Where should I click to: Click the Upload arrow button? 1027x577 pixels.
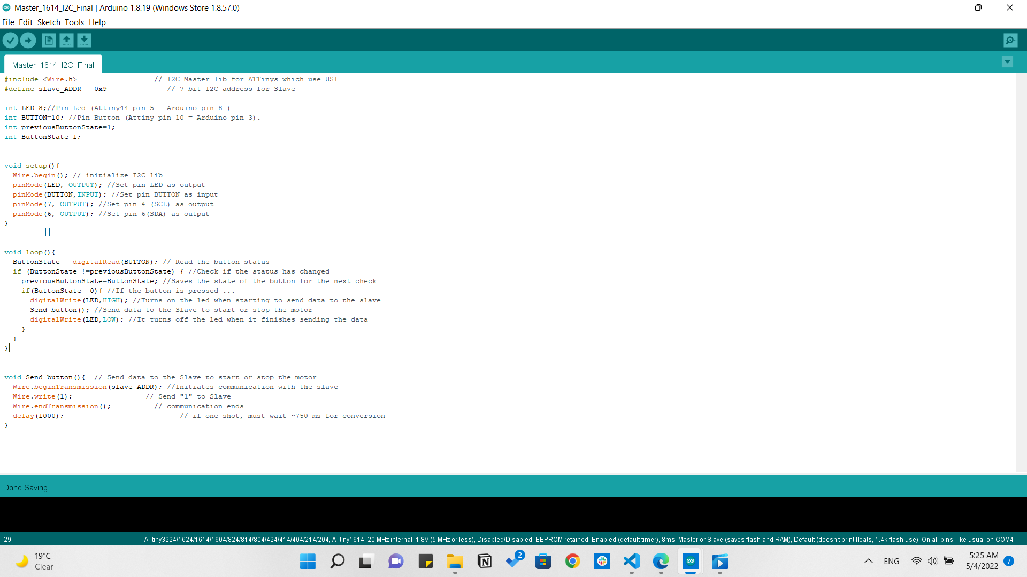click(x=28, y=40)
